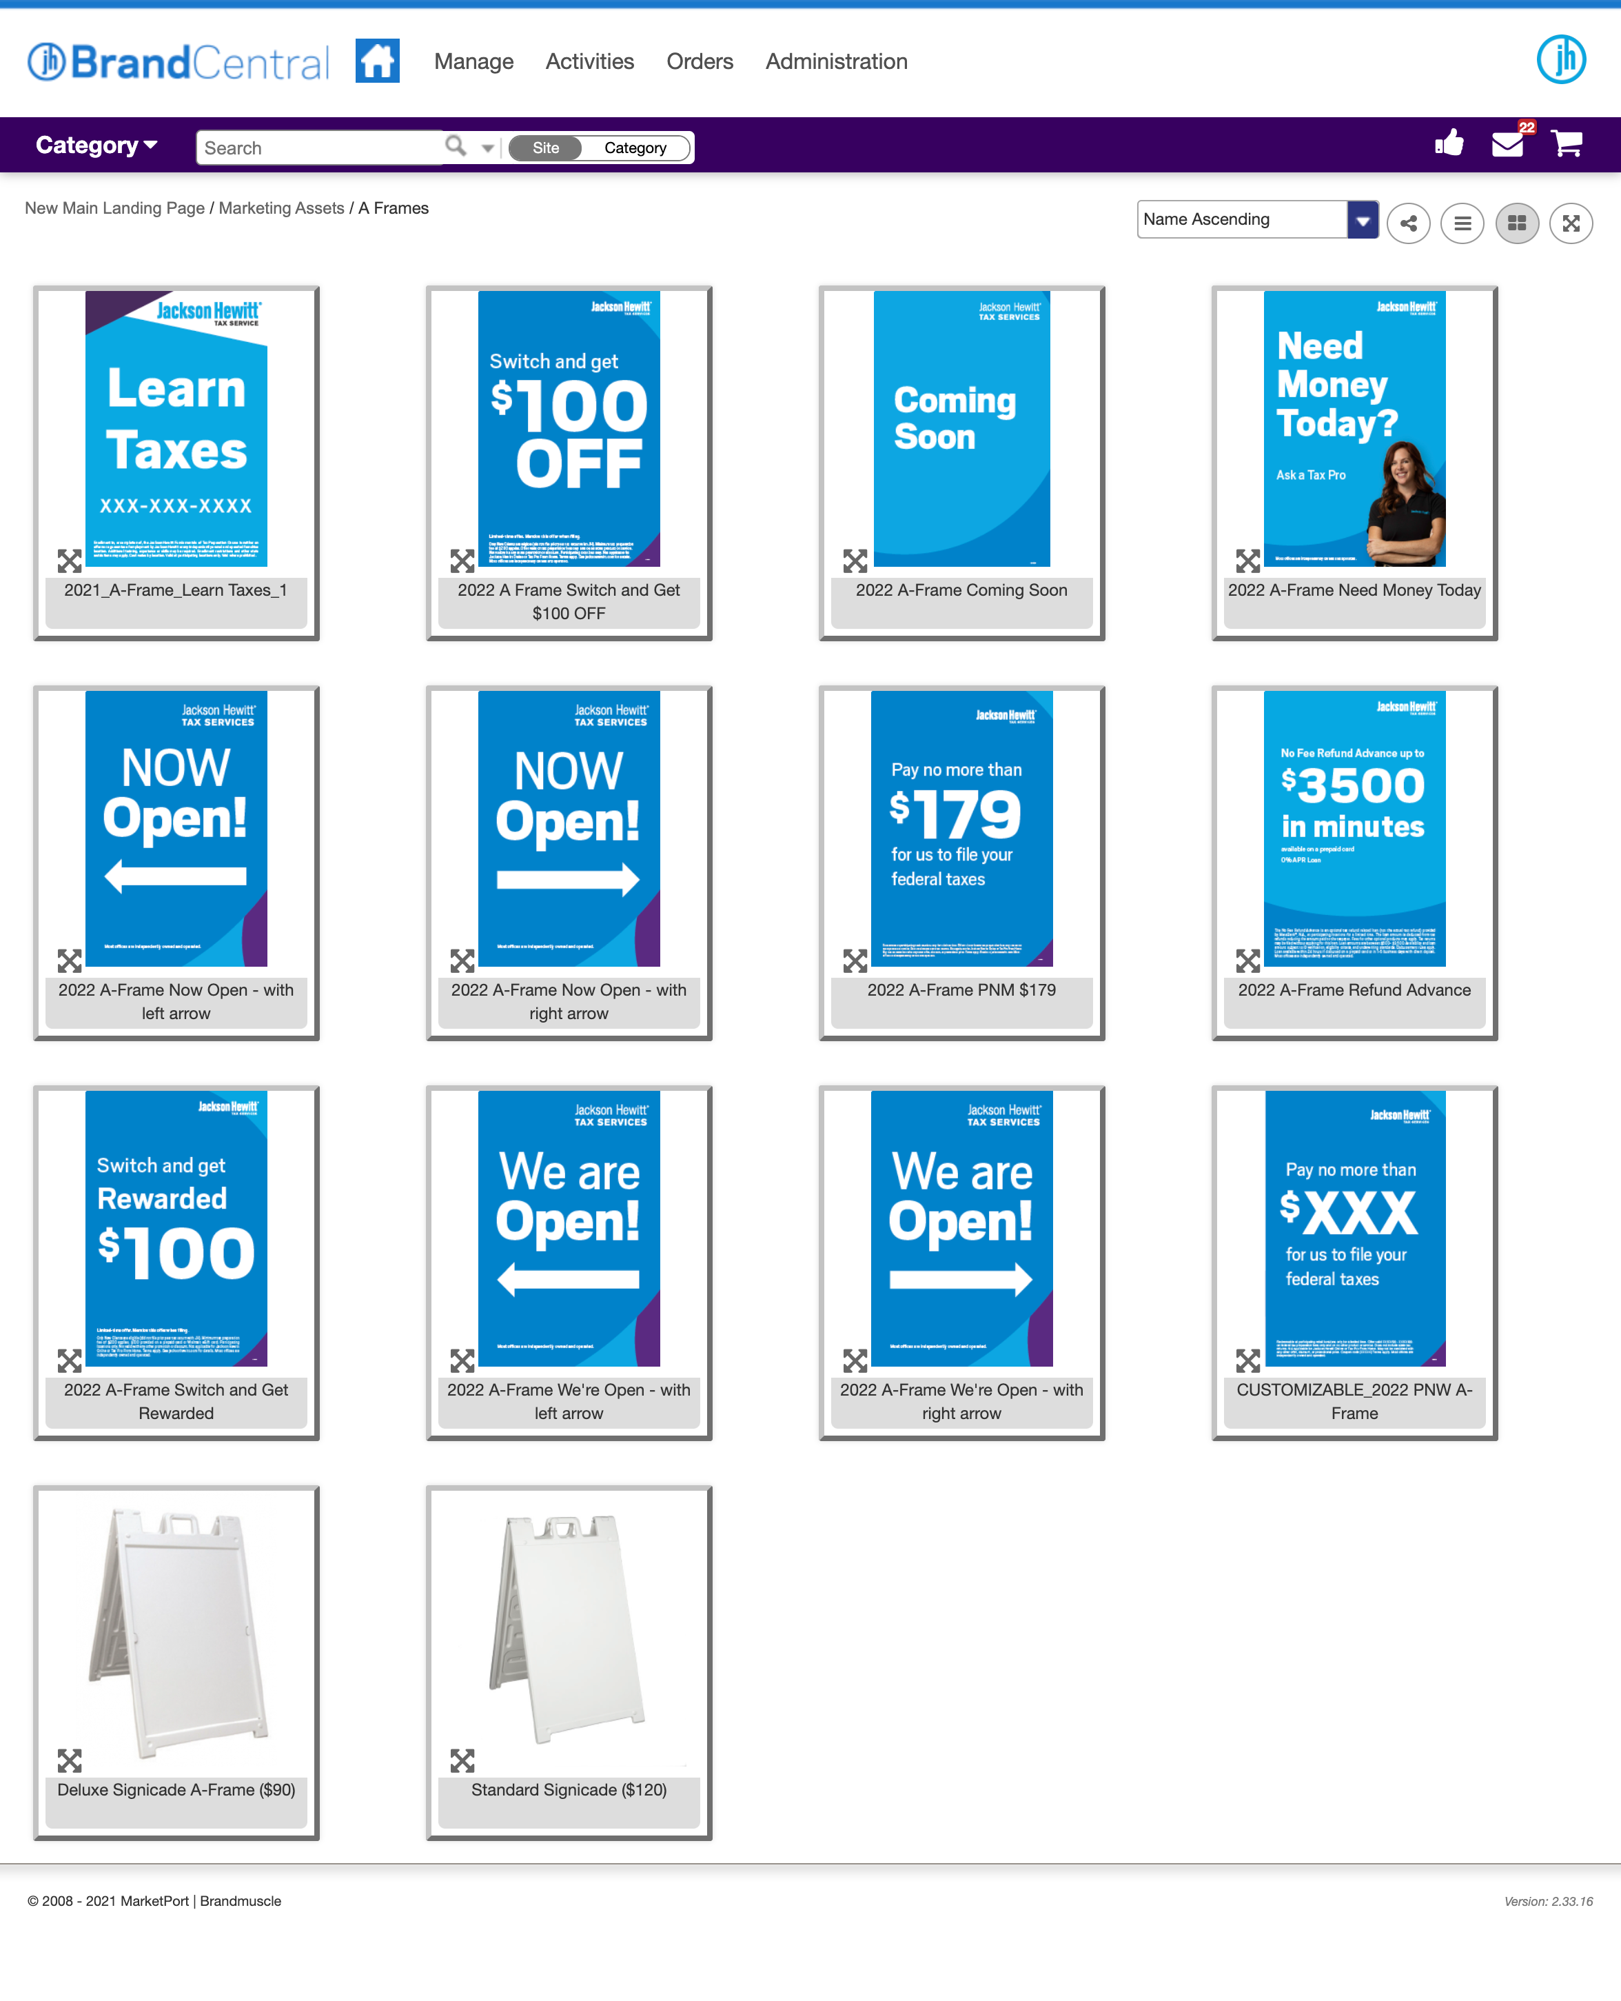This screenshot has height=2001, width=1621.
Task: Open the Coming Soon A-Frame thumbnail
Action: [x=961, y=429]
